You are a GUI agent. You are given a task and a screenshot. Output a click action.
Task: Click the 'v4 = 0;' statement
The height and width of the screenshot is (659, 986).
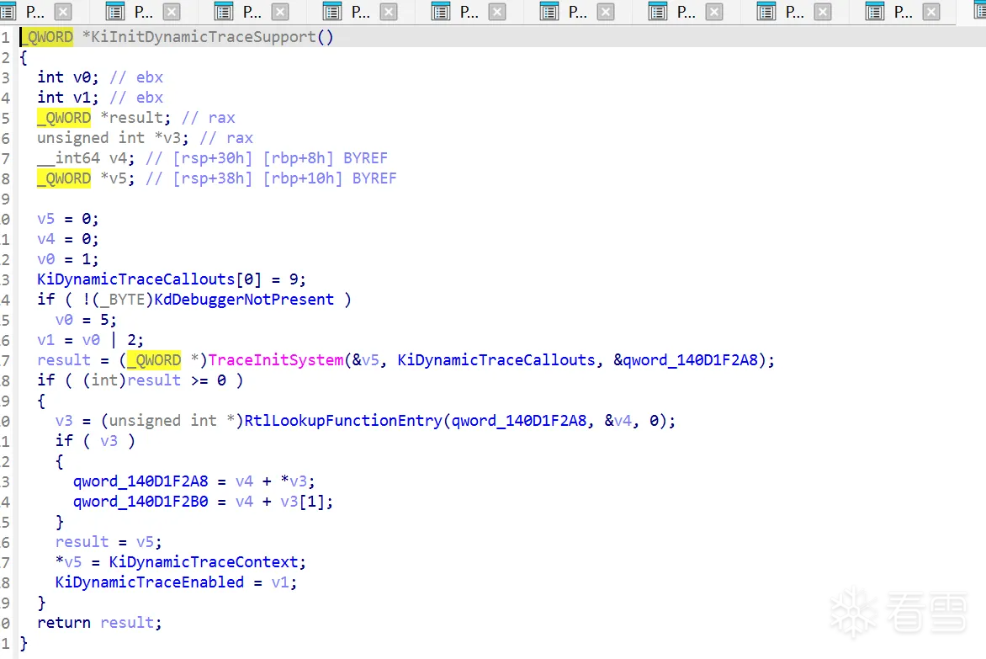(68, 239)
